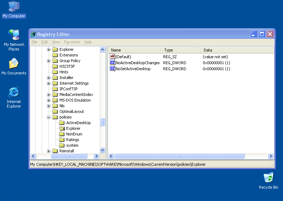Collapse the policies key
The width and height of the screenshot is (283, 201).
point(48,117)
